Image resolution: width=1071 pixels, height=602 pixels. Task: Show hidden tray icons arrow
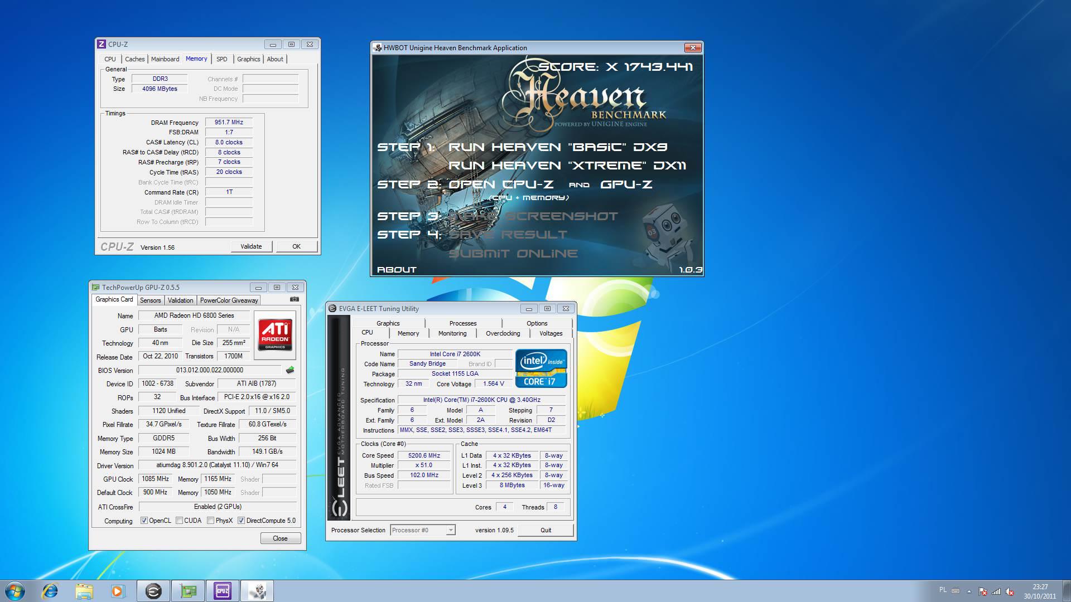point(969,591)
